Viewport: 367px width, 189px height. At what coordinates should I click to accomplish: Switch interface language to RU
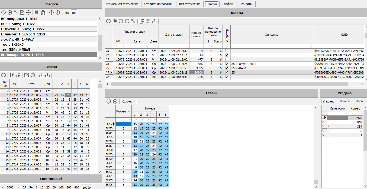coord(74,12)
